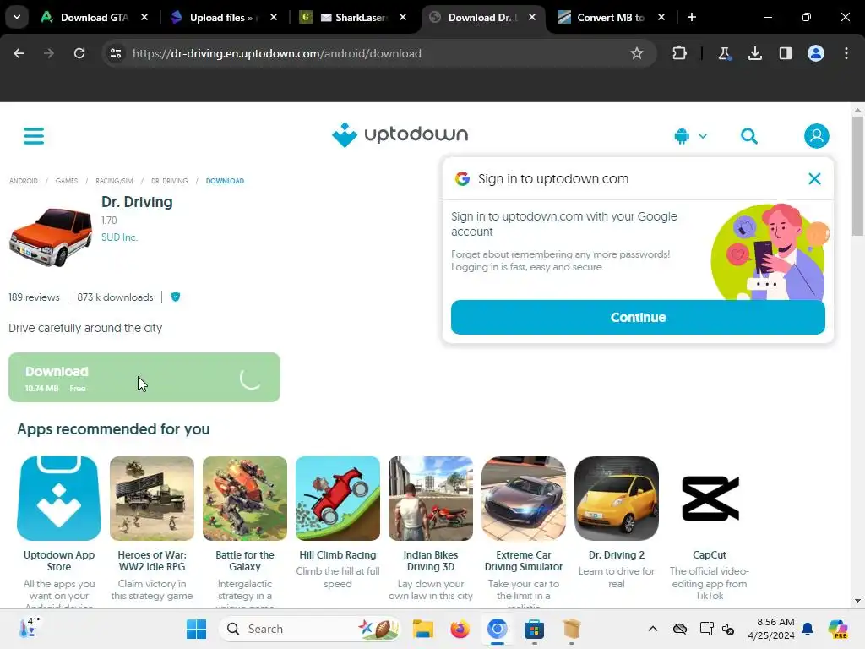865x649 pixels.
Task: Open the Copilot icon in the taskbar
Action: click(838, 629)
